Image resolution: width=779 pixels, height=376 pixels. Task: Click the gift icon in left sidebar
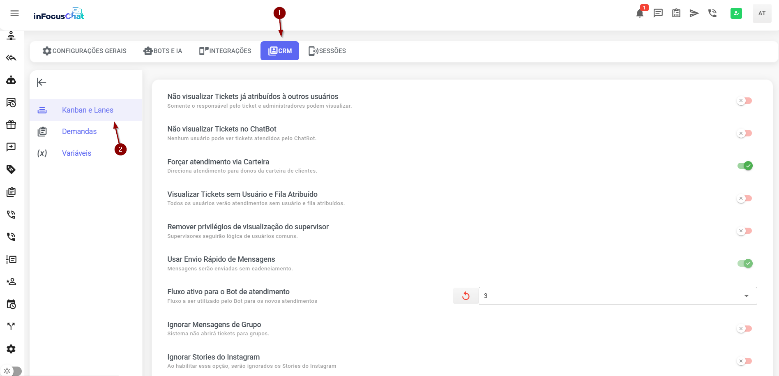click(x=11, y=125)
